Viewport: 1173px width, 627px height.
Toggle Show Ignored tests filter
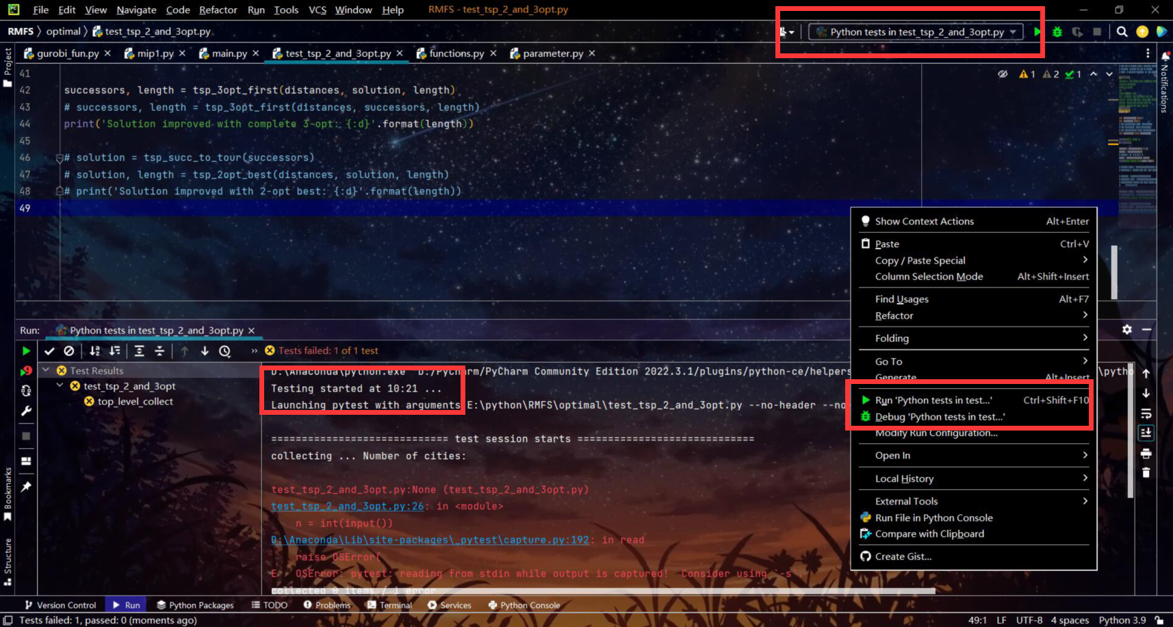click(69, 351)
